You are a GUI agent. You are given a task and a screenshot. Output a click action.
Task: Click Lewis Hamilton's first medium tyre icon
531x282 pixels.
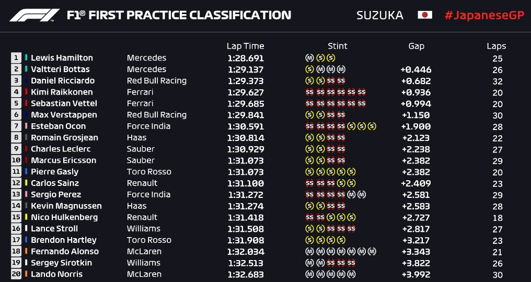309,58
